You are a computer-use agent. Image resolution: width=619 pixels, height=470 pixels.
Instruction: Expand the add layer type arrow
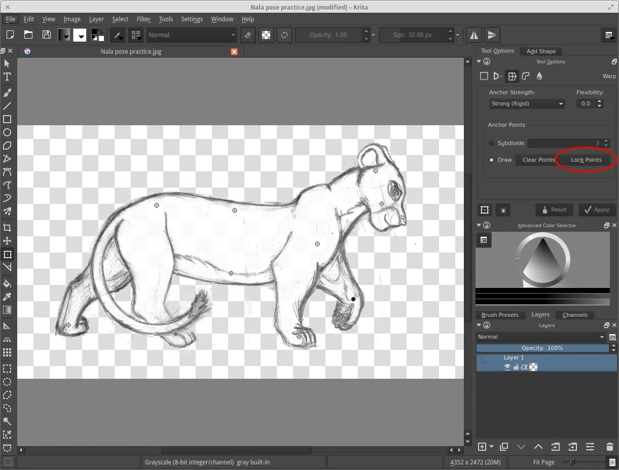pyautogui.click(x=492, y=447)
